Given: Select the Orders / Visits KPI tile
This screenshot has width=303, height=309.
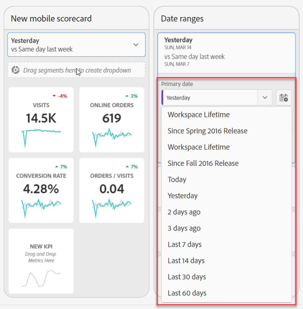Looking at the screenshot, I should pyautogui.click(x=112, y=191).
